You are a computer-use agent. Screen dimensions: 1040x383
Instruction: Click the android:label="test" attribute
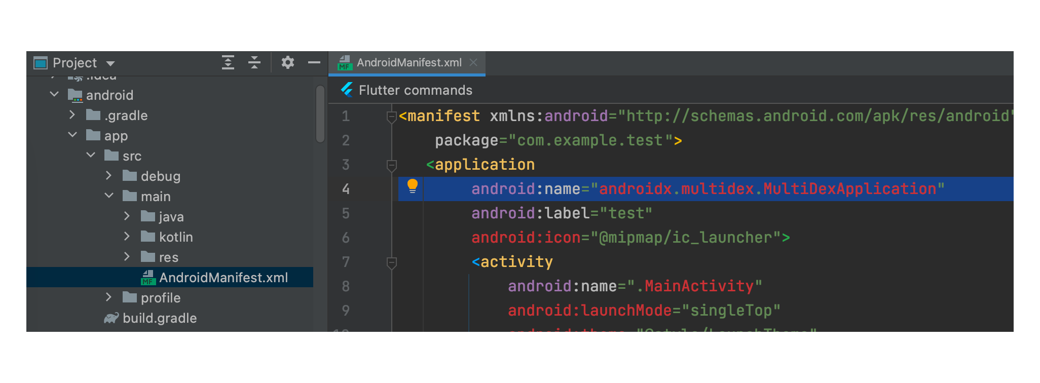pyautogui.click(x=562, y=213)
